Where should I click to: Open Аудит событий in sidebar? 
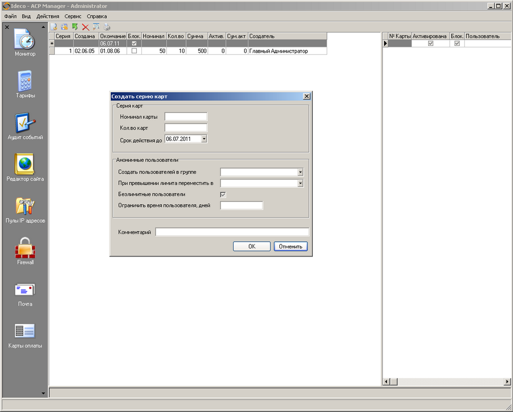pyautogui.click(x=25, y=123)
